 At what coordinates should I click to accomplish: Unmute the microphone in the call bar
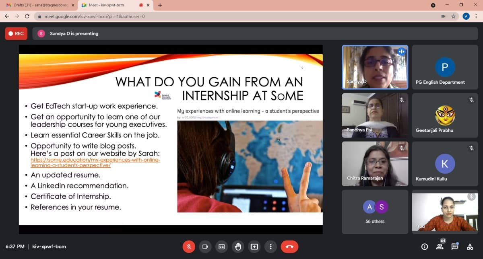189,247
